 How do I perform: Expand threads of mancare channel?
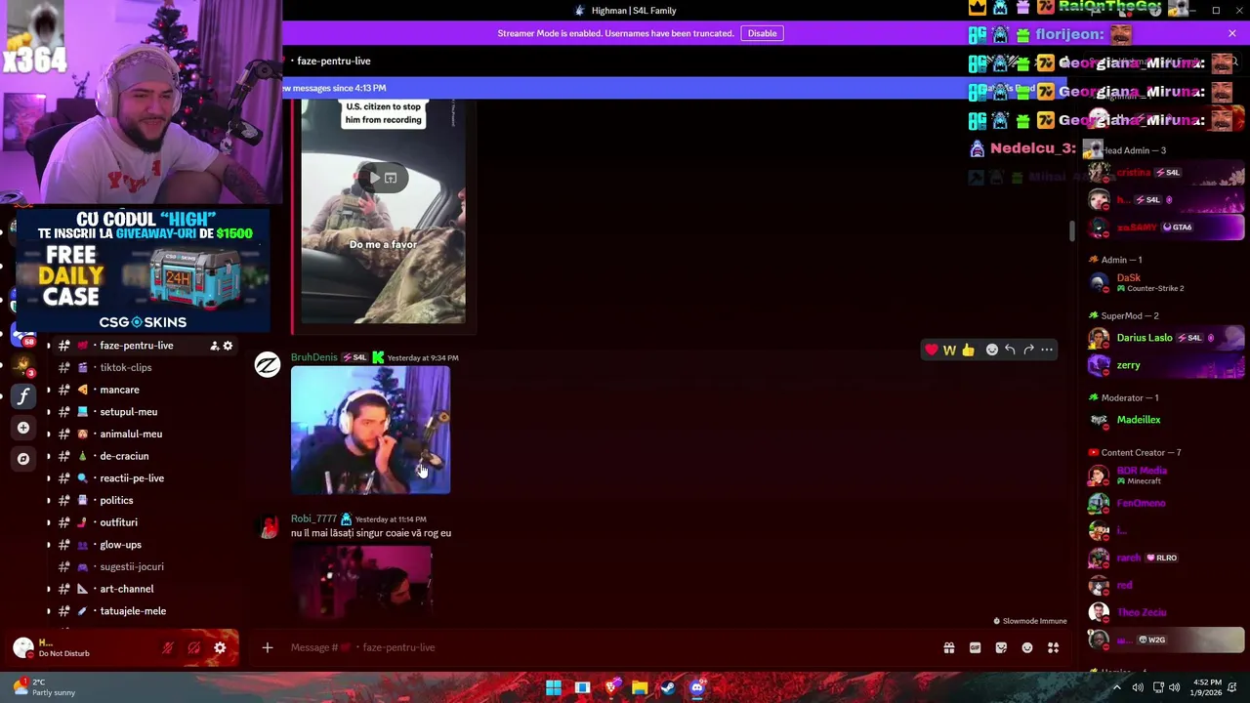pos(49,390)
